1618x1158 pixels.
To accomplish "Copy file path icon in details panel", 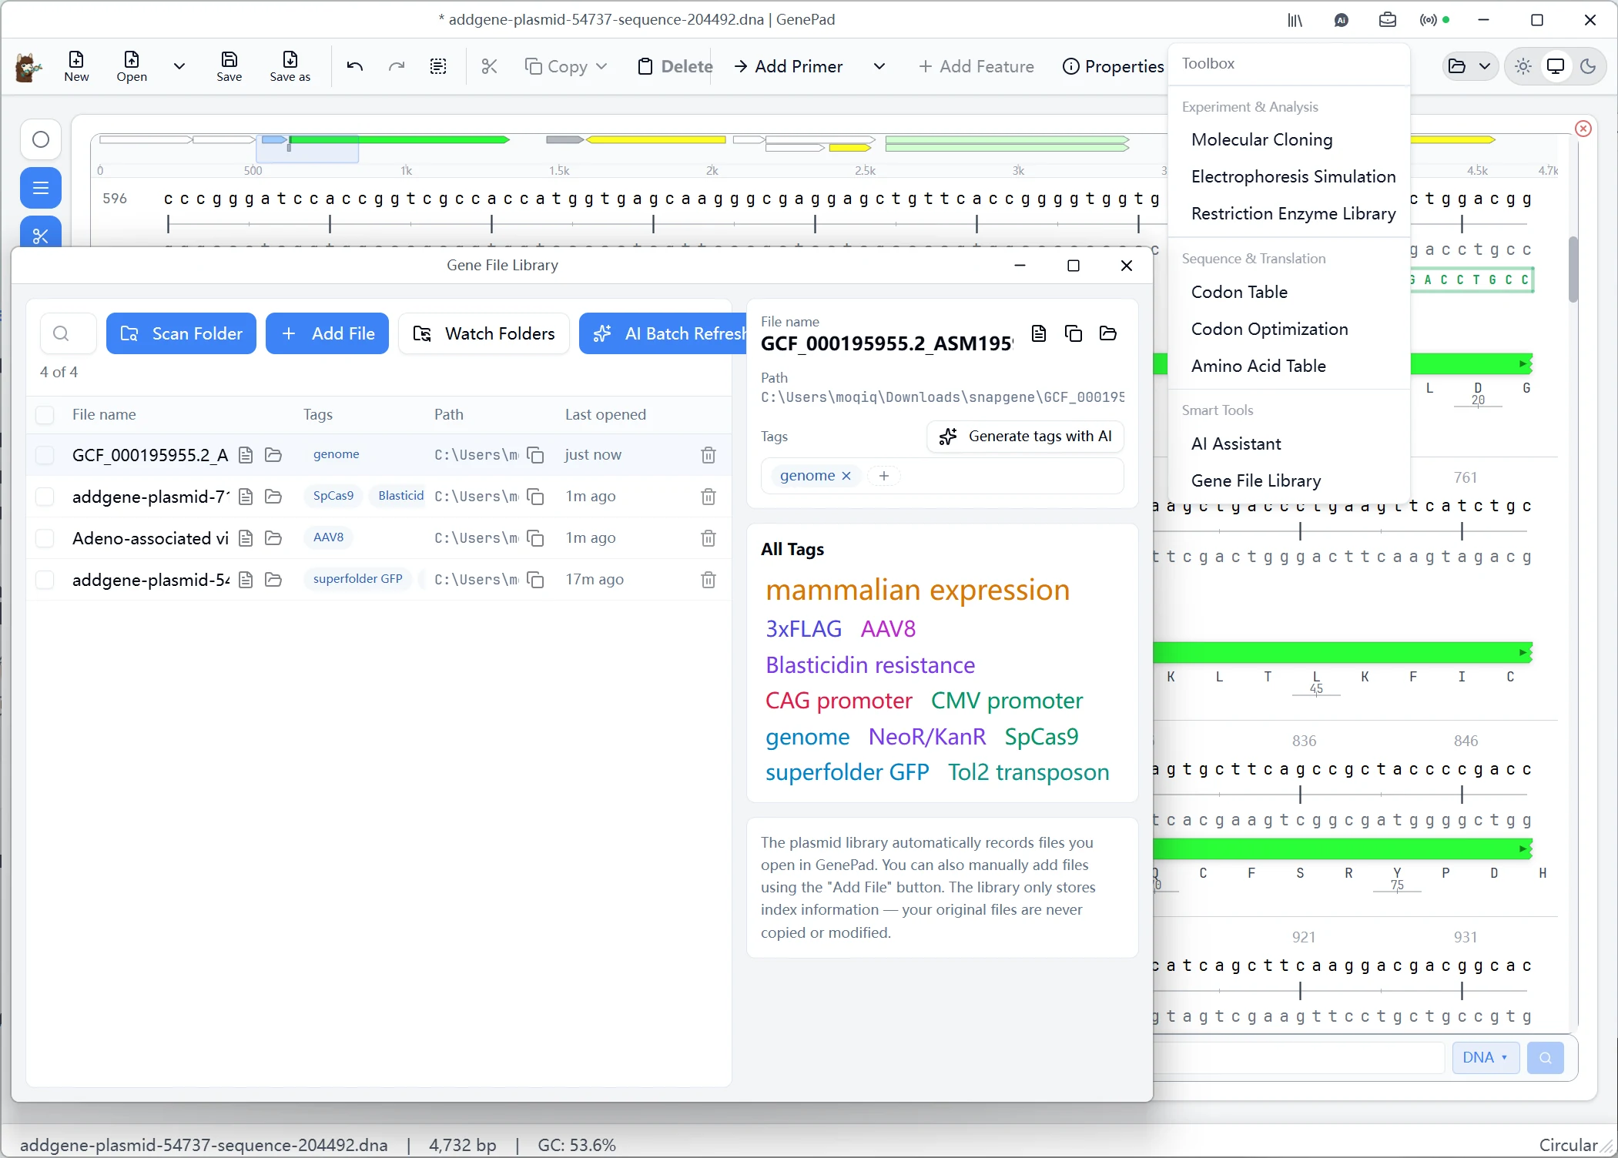I will [x=1074, y=333].
